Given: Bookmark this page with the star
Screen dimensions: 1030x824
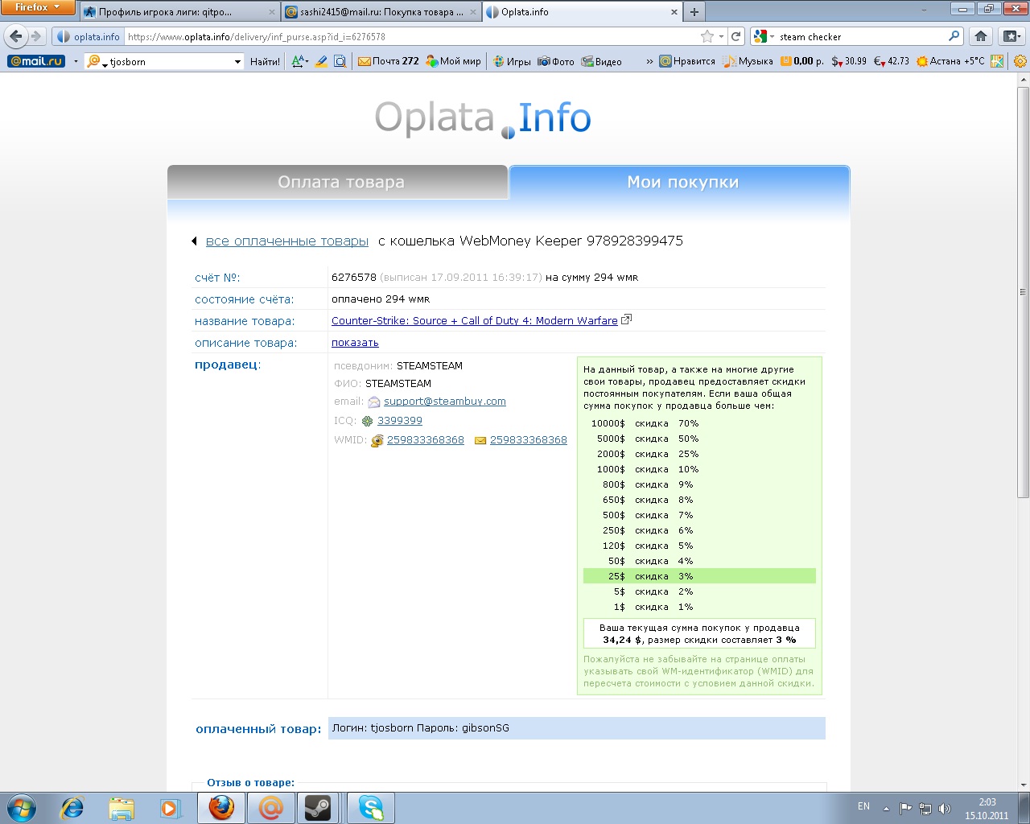Looking at the screenshot, I should pyautogui.click(x=707, y=36).
